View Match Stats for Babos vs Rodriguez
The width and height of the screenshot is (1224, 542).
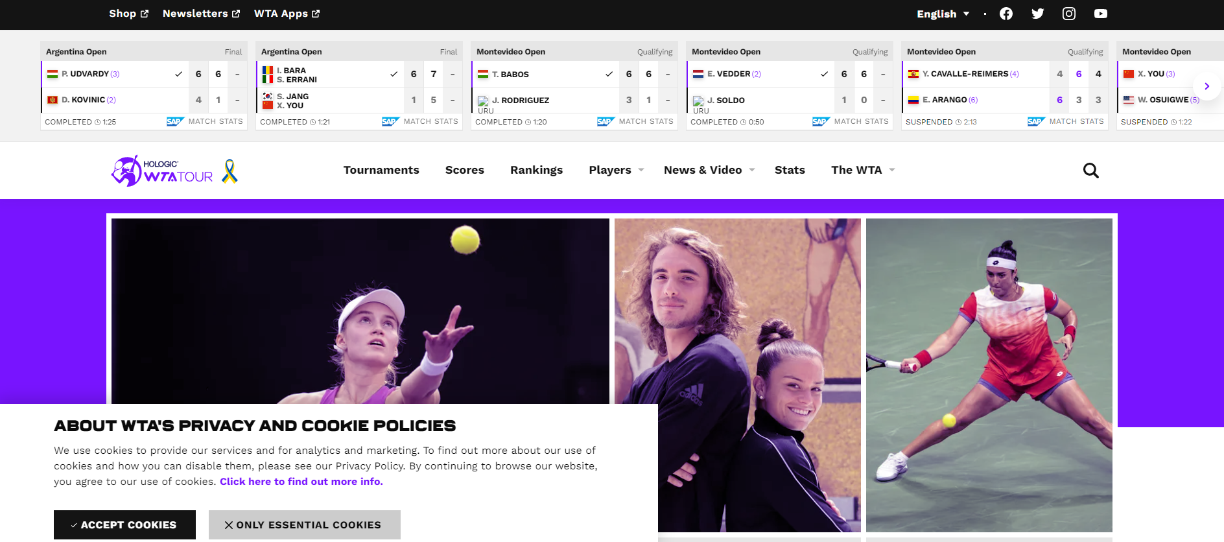click(x=646, y=121)
